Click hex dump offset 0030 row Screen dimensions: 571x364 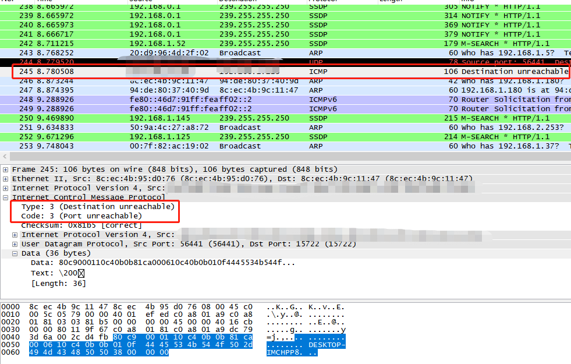pyautogui.click(x=173, y=330)
